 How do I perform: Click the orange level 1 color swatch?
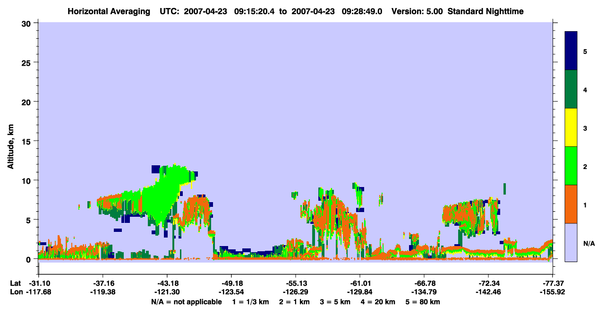tap(571, 204)
